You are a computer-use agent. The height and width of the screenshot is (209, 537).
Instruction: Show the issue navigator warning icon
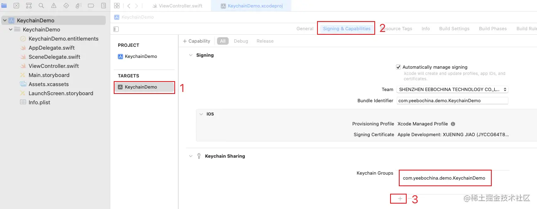pyautogui.click(x=54, y=6)
